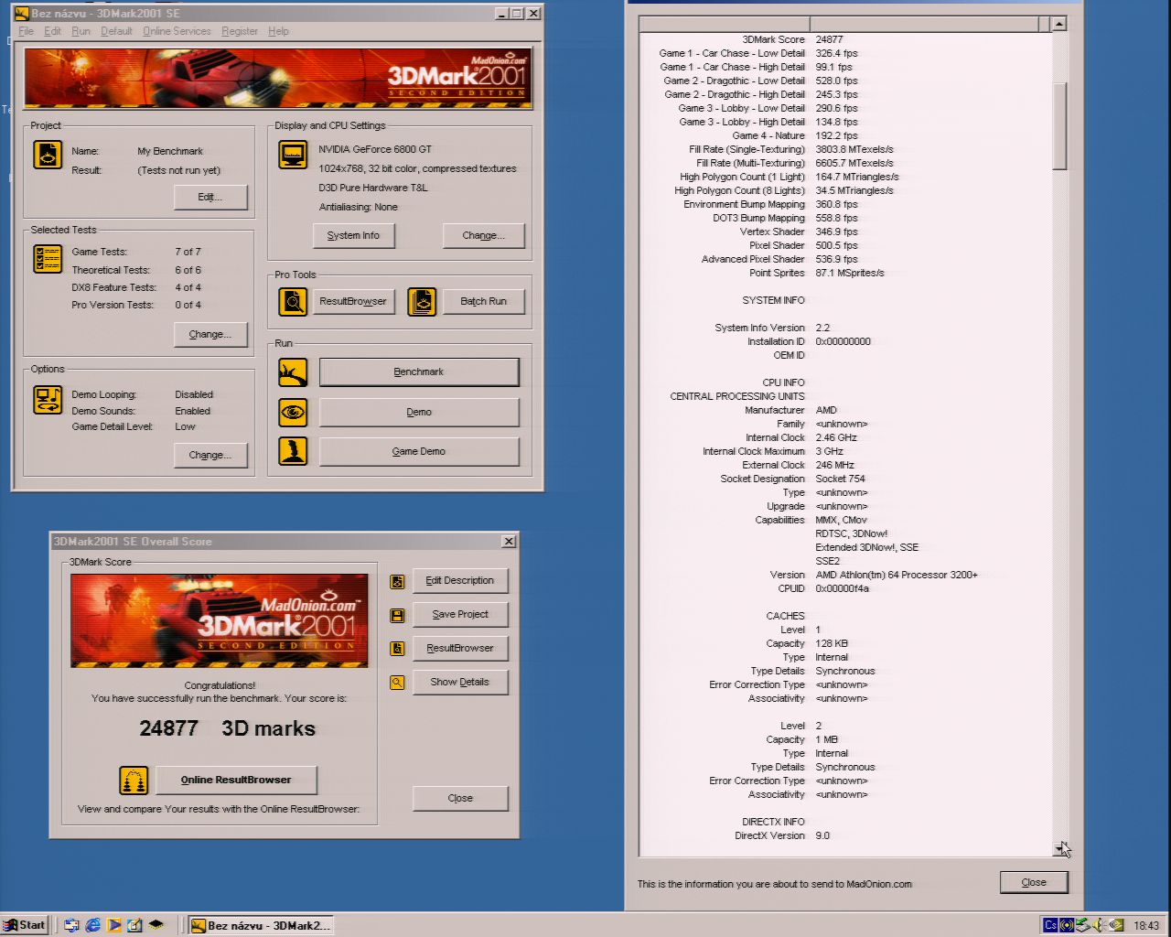Click the Cs keyboard language tray indicator
The image size is (1171, 937).
1050,925
